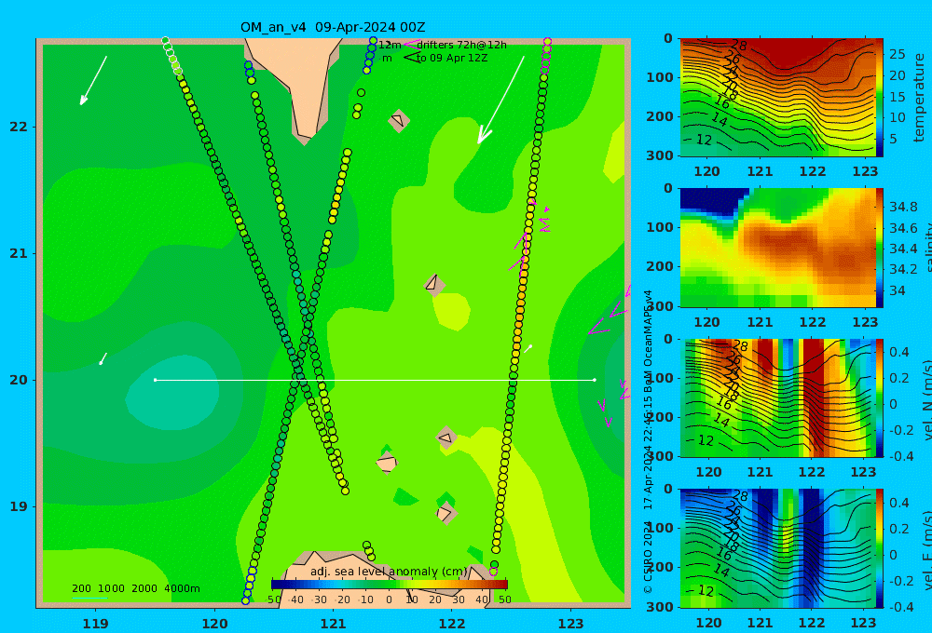Click the longitude label 123 on the map axis
The height and width of the screenshot is (633, 932).
click(x=571, y=624)
